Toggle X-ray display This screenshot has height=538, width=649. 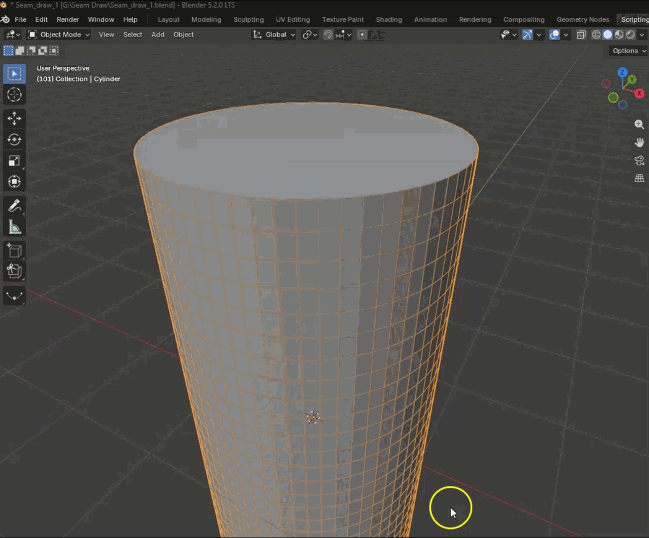[x=581, y=35]
